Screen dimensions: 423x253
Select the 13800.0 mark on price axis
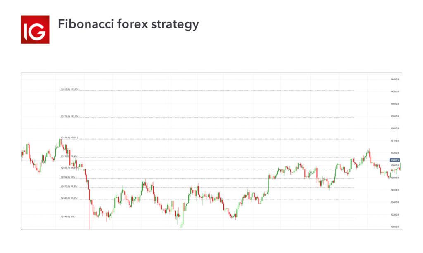(394, 116)
